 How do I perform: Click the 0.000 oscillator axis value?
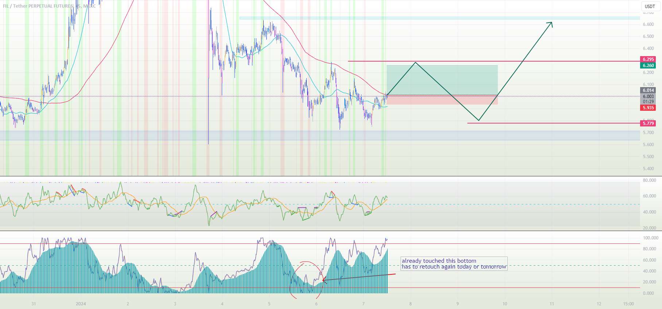coord(648,293)
